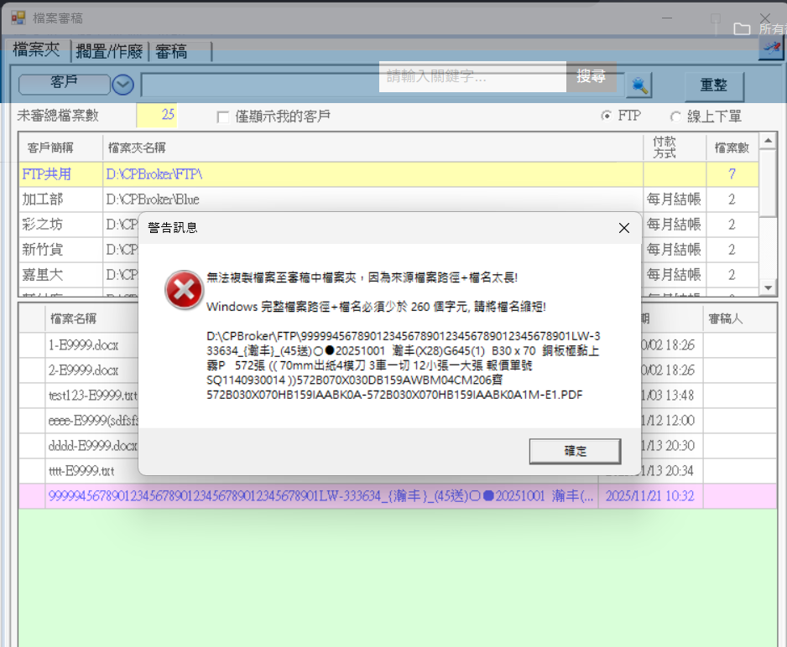
Task: Close the 警告訊息 dialog with X
Action: [x=623, y=227]
